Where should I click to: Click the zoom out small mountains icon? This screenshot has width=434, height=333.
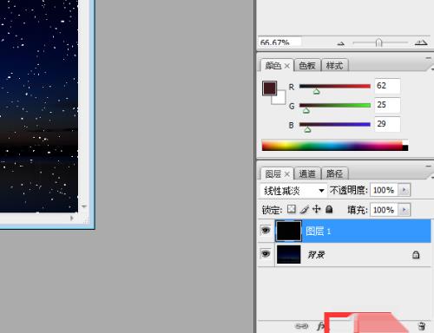pos(341,43)
